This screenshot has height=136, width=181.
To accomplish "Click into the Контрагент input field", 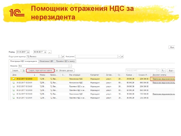I will [96, 57].
